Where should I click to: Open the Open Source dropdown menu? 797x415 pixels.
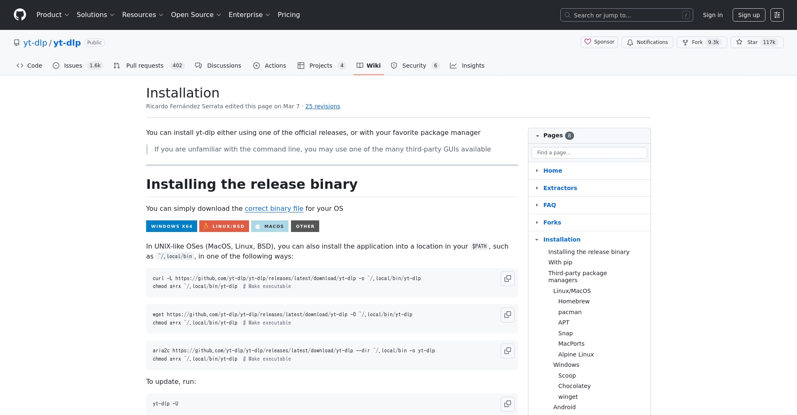pos(196,15)
